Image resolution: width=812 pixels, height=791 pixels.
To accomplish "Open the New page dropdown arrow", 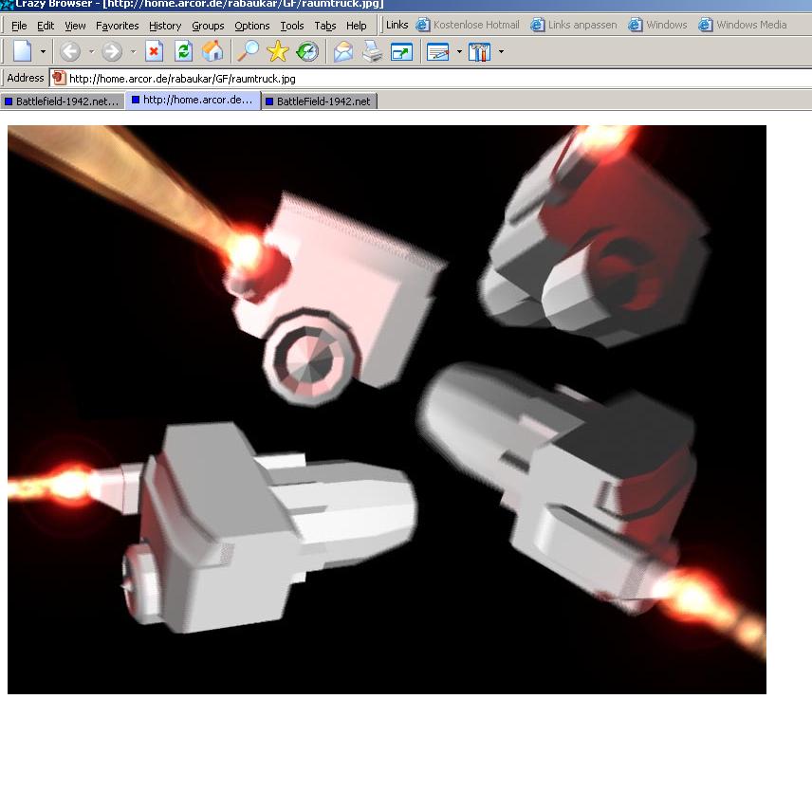I will (43, 51).
